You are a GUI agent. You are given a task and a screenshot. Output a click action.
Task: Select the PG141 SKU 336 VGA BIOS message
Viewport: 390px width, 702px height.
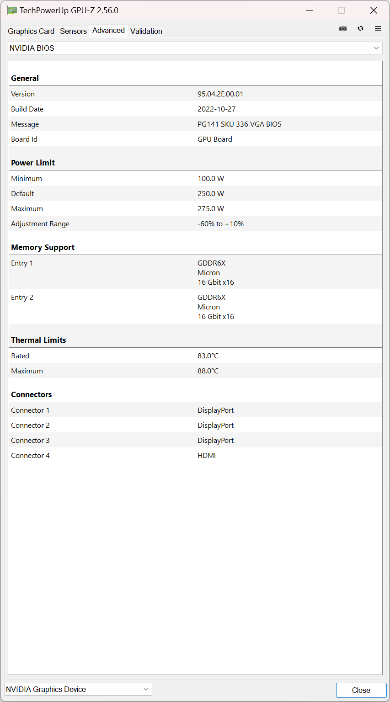point(240,124)
